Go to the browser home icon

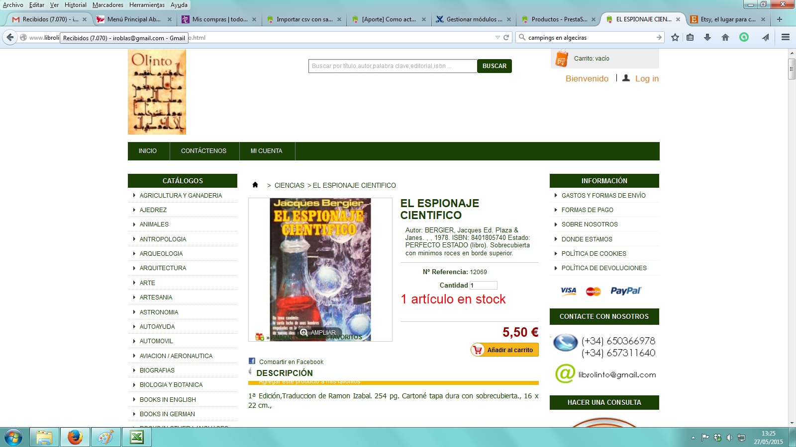tap(725, 37)
